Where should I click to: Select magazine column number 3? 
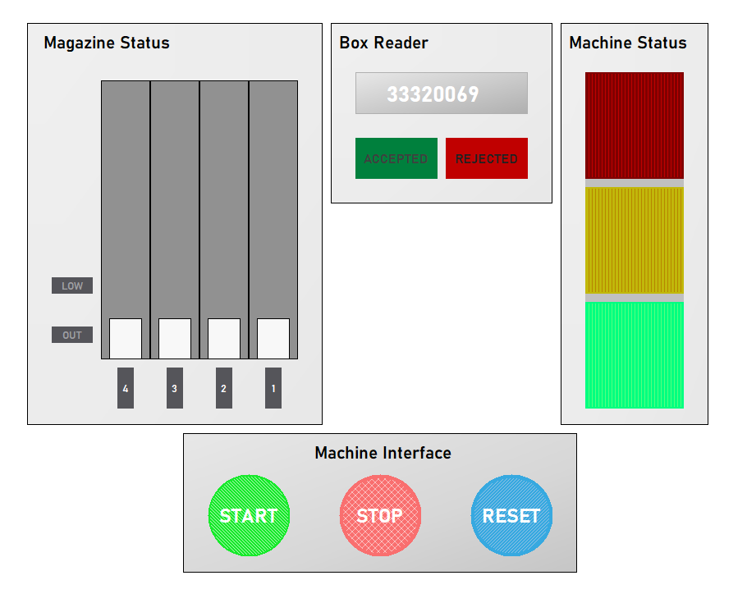point(174,388)
